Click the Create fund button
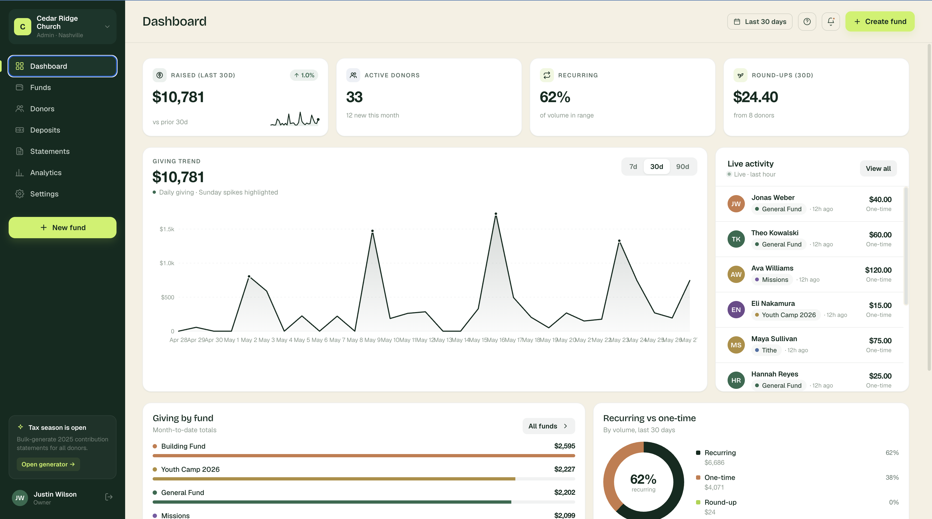 [x=879, y=22]
